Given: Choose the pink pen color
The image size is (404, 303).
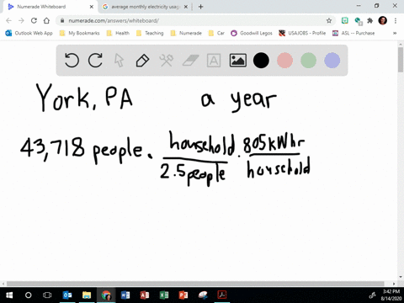Looking at the screenshot, I should (x=284, y=61).
